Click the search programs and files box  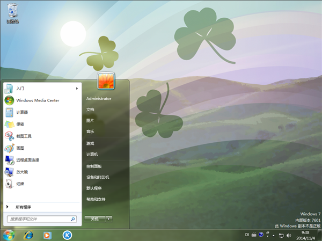point(39,219)
